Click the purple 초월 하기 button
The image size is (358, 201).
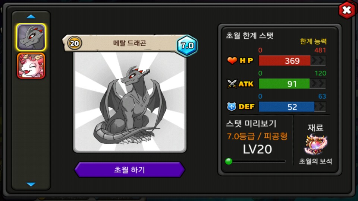tap(129, 170)
